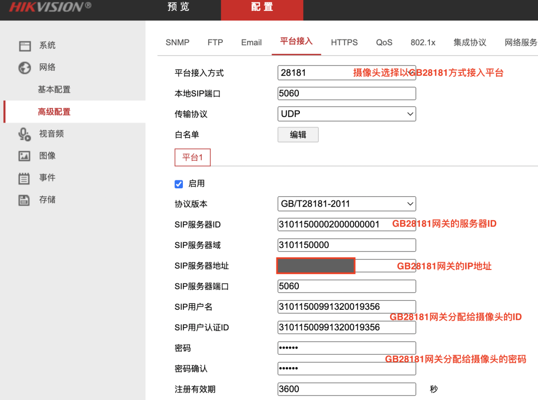This screenshot has width=538, height=400.
Task: Disable platform access by unchecking 启用
Action: click(178, 184)
